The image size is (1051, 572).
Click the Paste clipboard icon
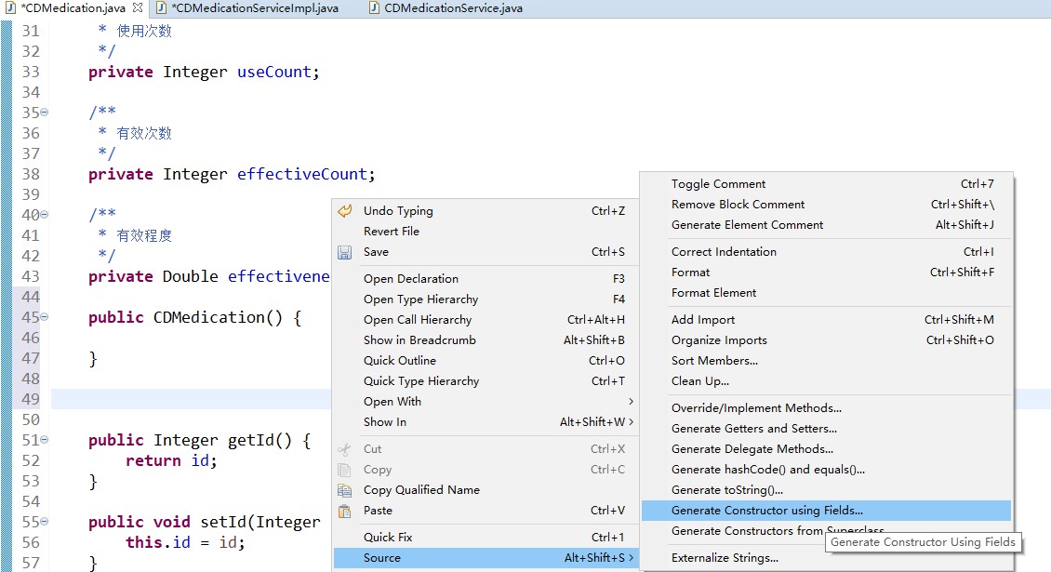tap(343, 511)
